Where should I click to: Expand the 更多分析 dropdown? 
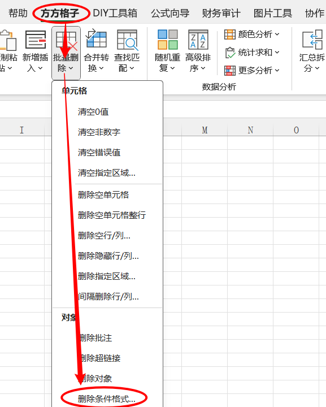click(x=252, y=70)
